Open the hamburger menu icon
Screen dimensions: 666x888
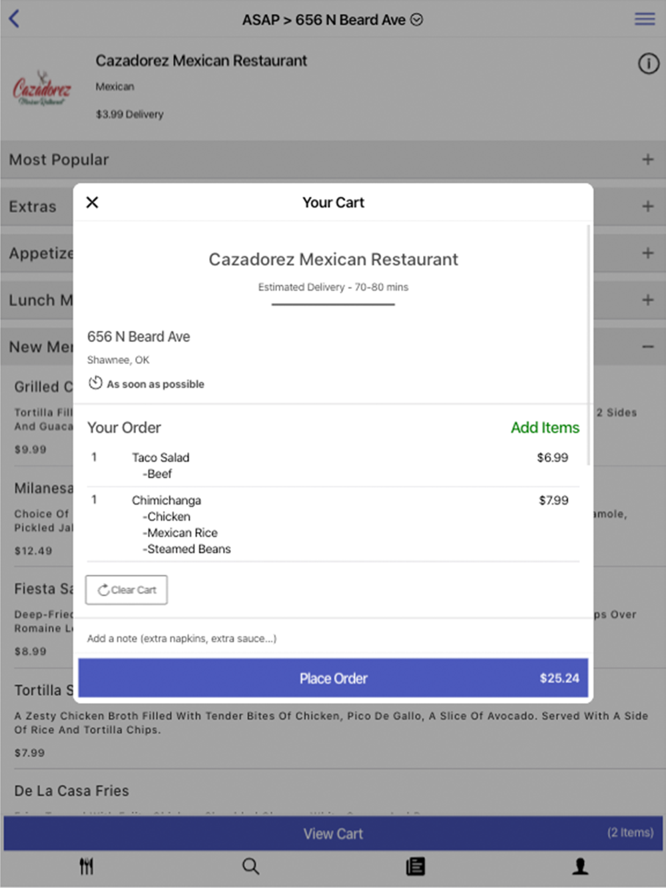point(644,19)
